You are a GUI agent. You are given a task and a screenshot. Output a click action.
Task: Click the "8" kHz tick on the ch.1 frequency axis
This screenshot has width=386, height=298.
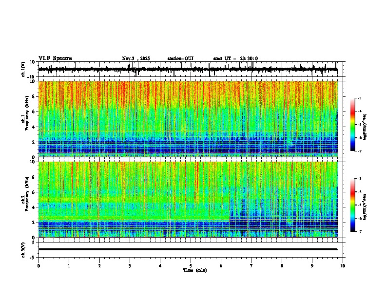click(34, 96)
